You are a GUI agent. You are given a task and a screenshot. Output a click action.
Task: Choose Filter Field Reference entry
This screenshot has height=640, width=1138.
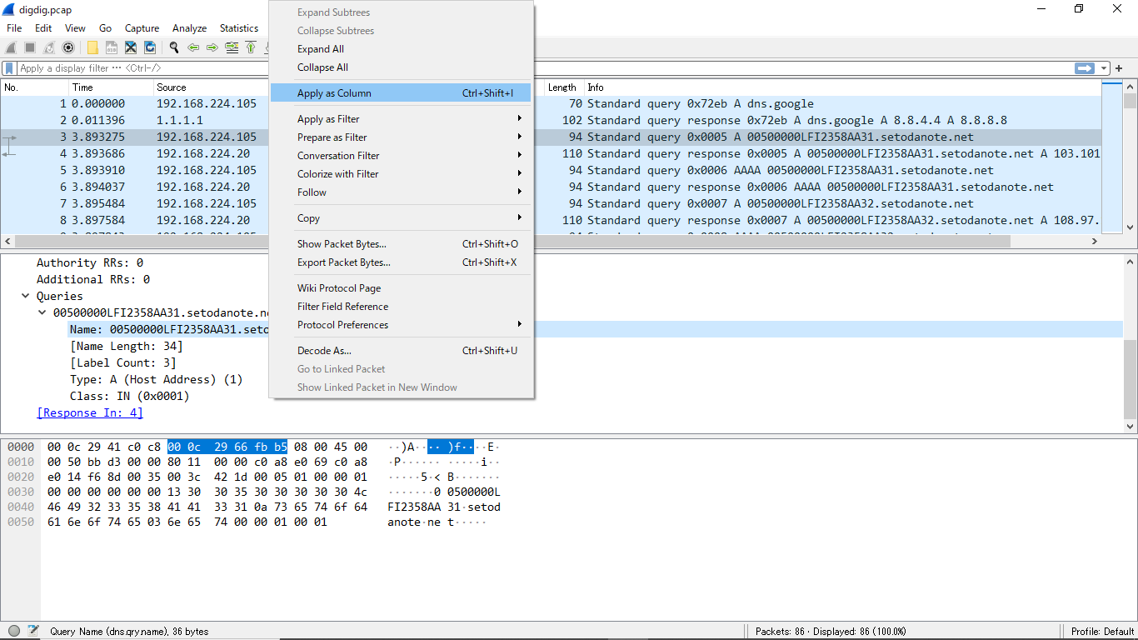click(402, 307)
